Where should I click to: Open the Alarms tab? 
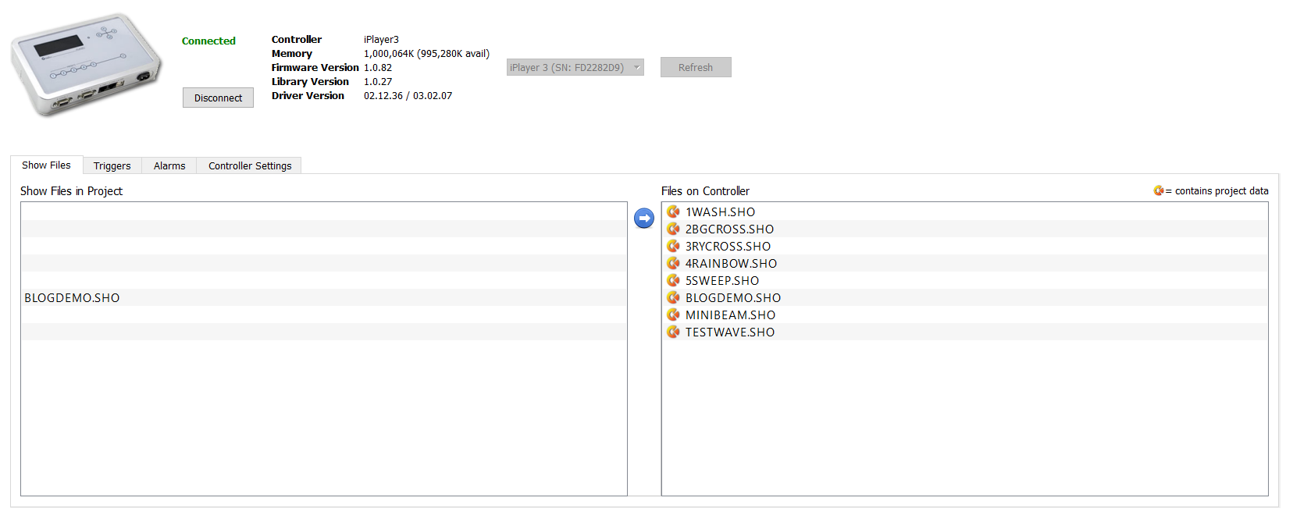[x=169, y=166]
